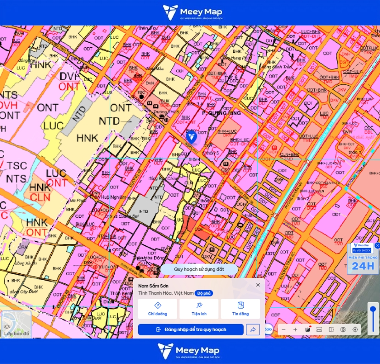Zoom out using the minus icon
The width and height of the screenshot is (380, 364).
tap(284, 330)
